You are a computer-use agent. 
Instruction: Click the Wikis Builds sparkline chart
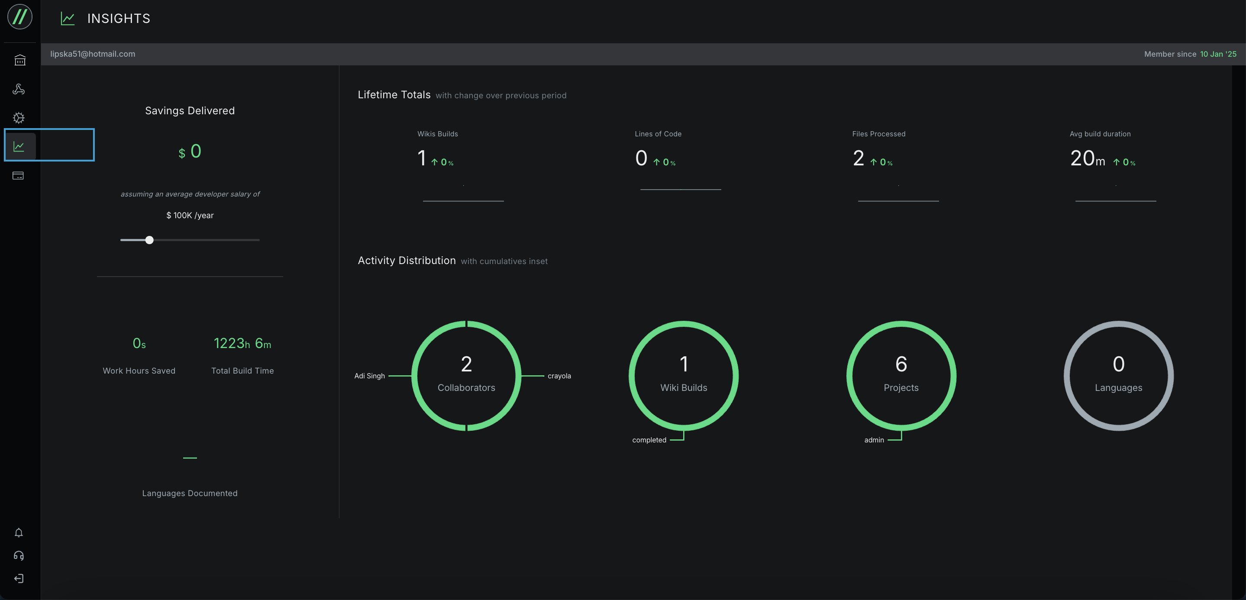pyautogui.click(x=463, y=194)
